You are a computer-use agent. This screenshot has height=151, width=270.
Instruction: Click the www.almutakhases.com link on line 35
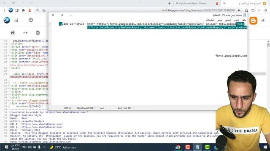pos(67,112)
